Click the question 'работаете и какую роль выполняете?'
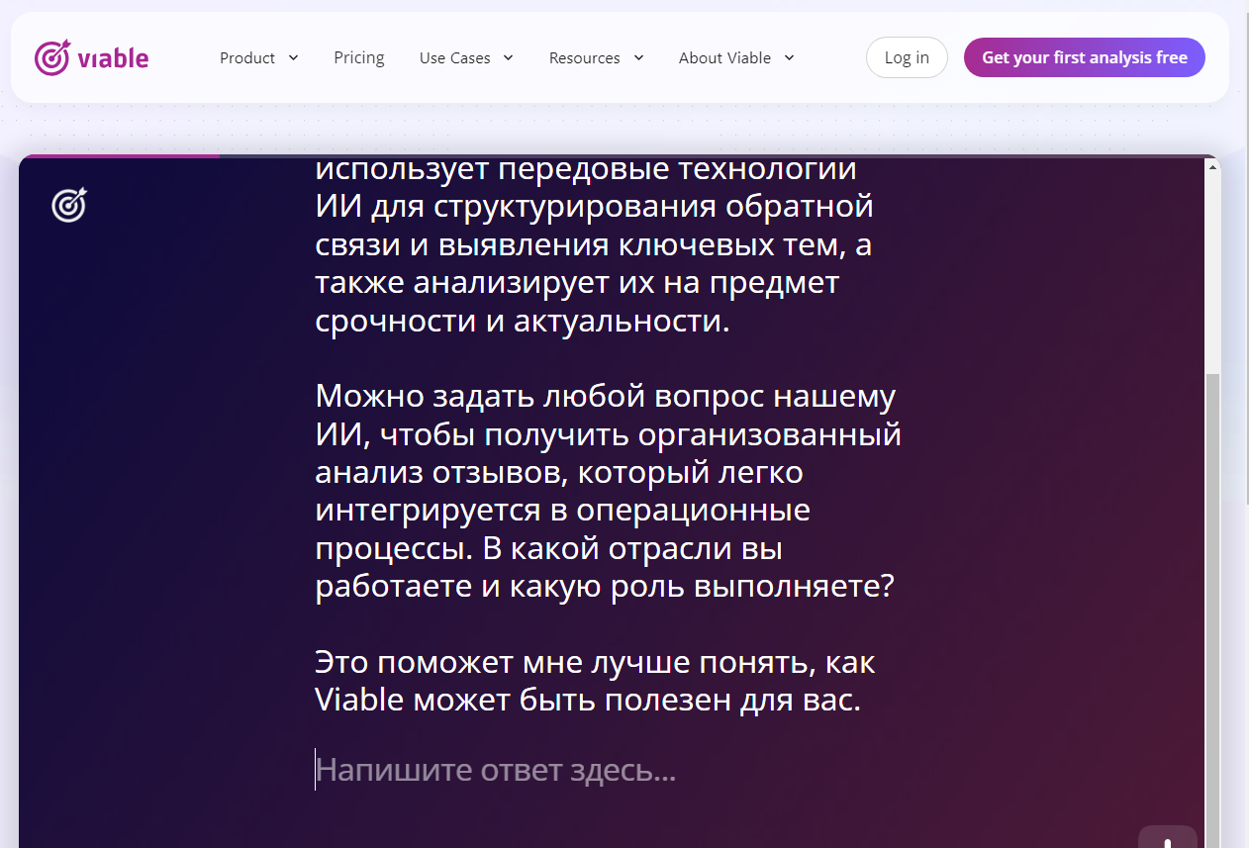 click(605, 586)
